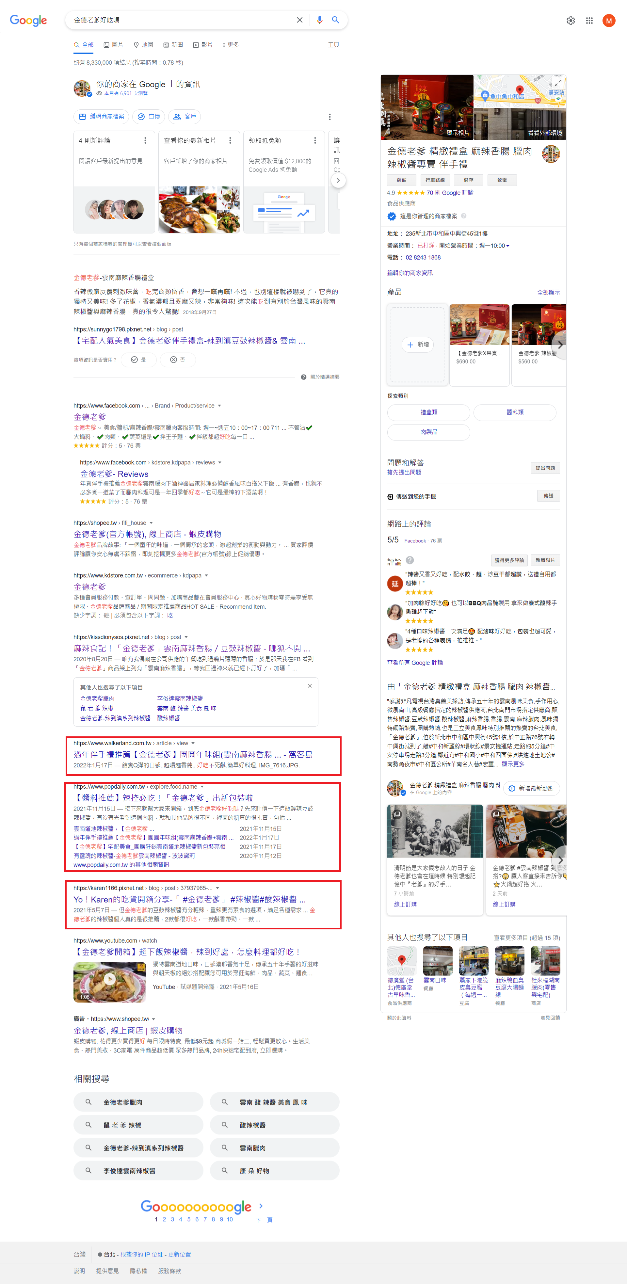The height and width of the screenshot is (1284, 627).
Task: Open 顯示相片 photo thumbnail
Action: 426,108
